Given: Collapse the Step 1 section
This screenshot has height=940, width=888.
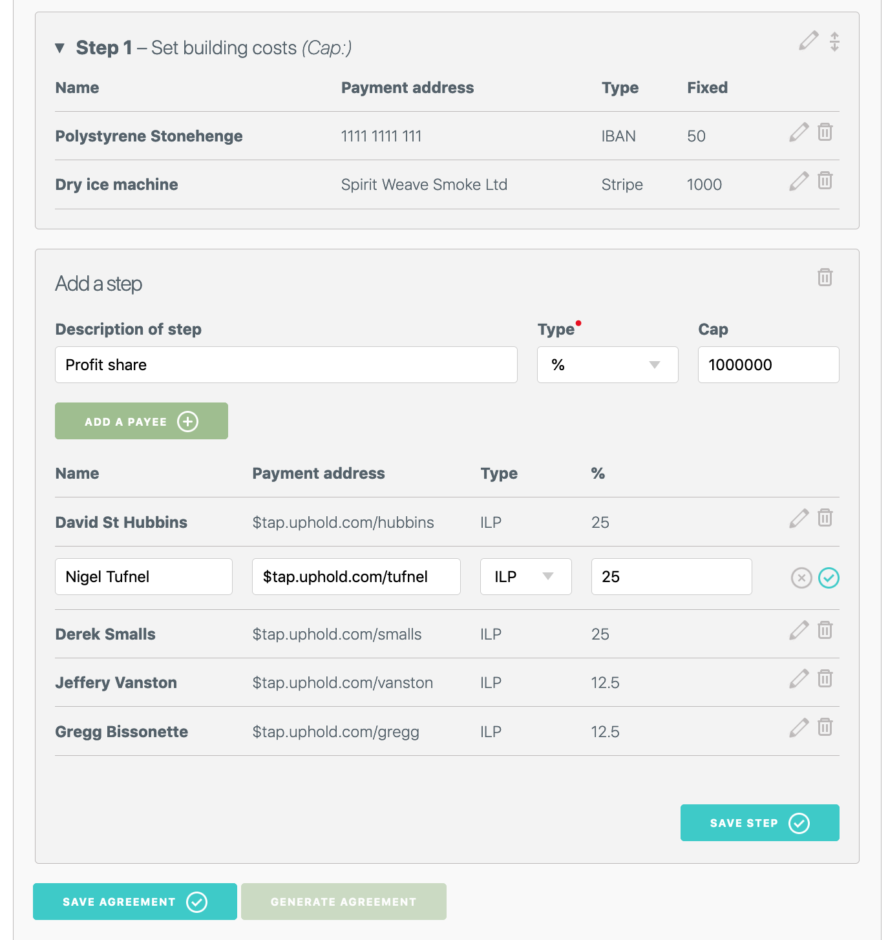Looking at the screenshot, I should (60, 48).
